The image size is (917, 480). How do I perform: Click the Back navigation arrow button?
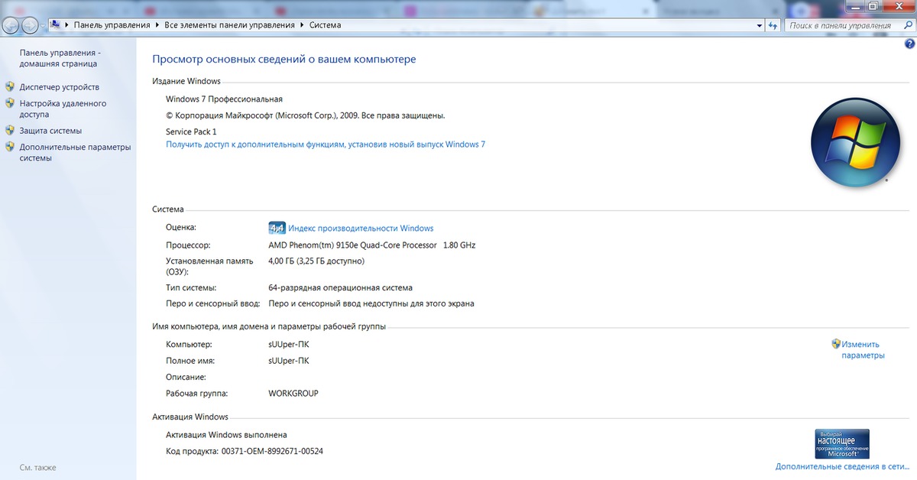coord(11,25)
